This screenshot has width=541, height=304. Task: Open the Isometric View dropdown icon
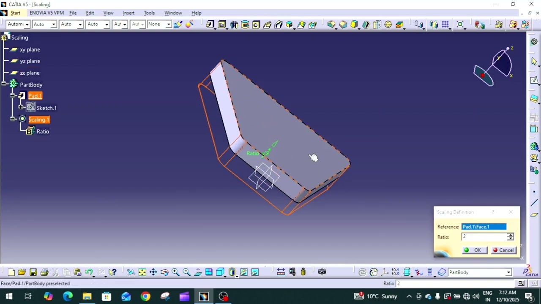pyautogui.click(x=220, y=272)
